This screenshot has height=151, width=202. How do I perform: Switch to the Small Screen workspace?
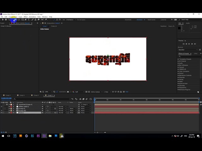151,20
